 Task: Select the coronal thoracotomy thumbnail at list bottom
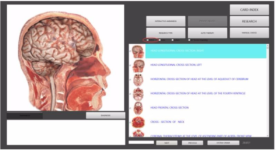coord(138,133)
